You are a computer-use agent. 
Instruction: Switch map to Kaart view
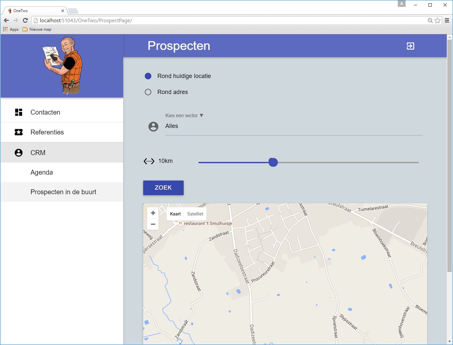pyautogui.click(x=175, y=214)
